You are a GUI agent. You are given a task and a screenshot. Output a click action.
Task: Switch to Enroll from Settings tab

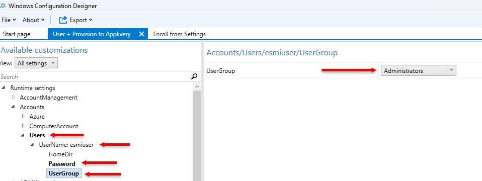click(x=179, y=34)
